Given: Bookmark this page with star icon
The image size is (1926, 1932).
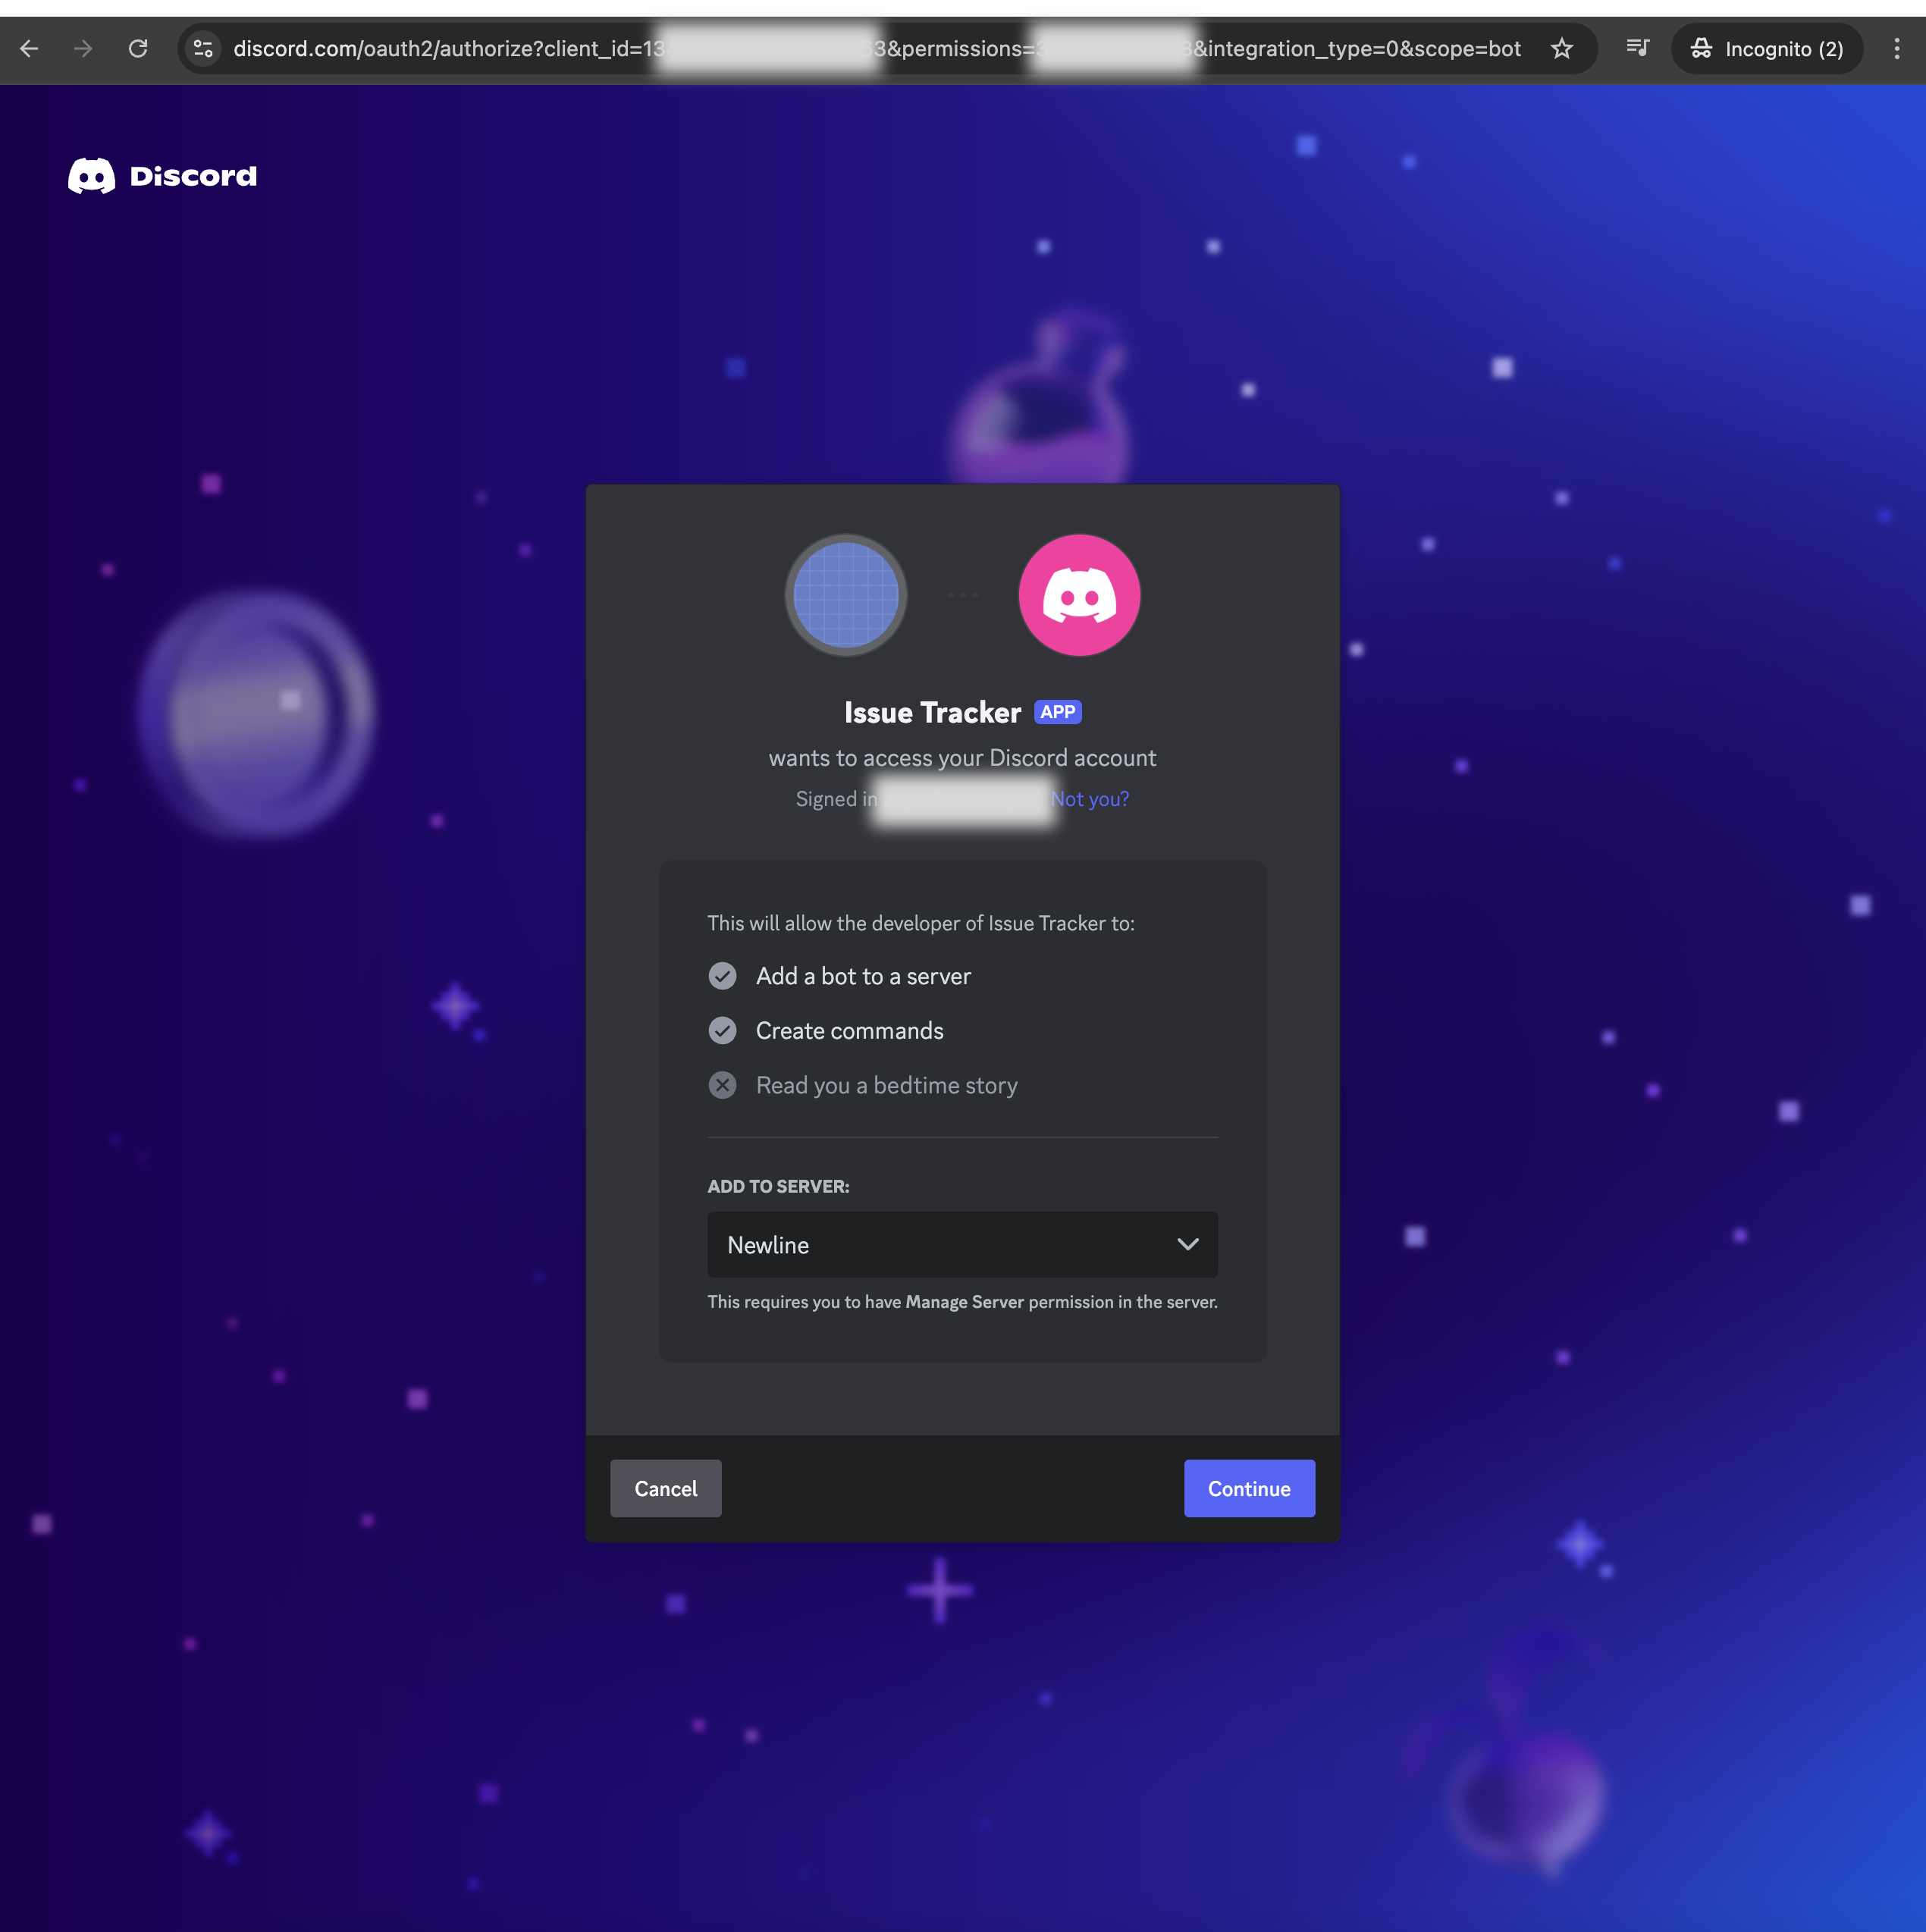Looking at the screenshot, I should click(1561, 48).
